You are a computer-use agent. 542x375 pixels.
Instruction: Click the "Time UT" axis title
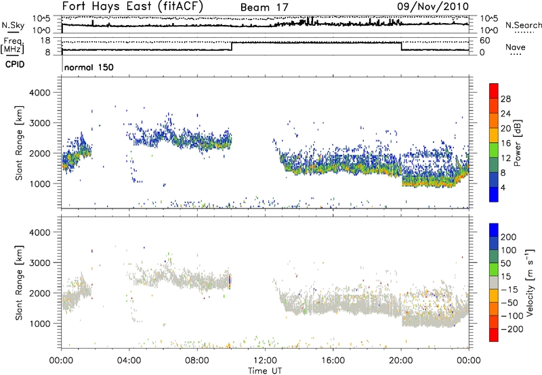[265, 371]
